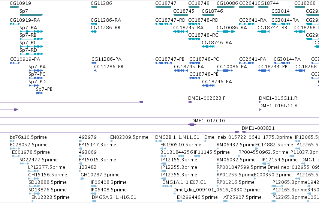Select transcript label CG3014-RA

(285, 20)
